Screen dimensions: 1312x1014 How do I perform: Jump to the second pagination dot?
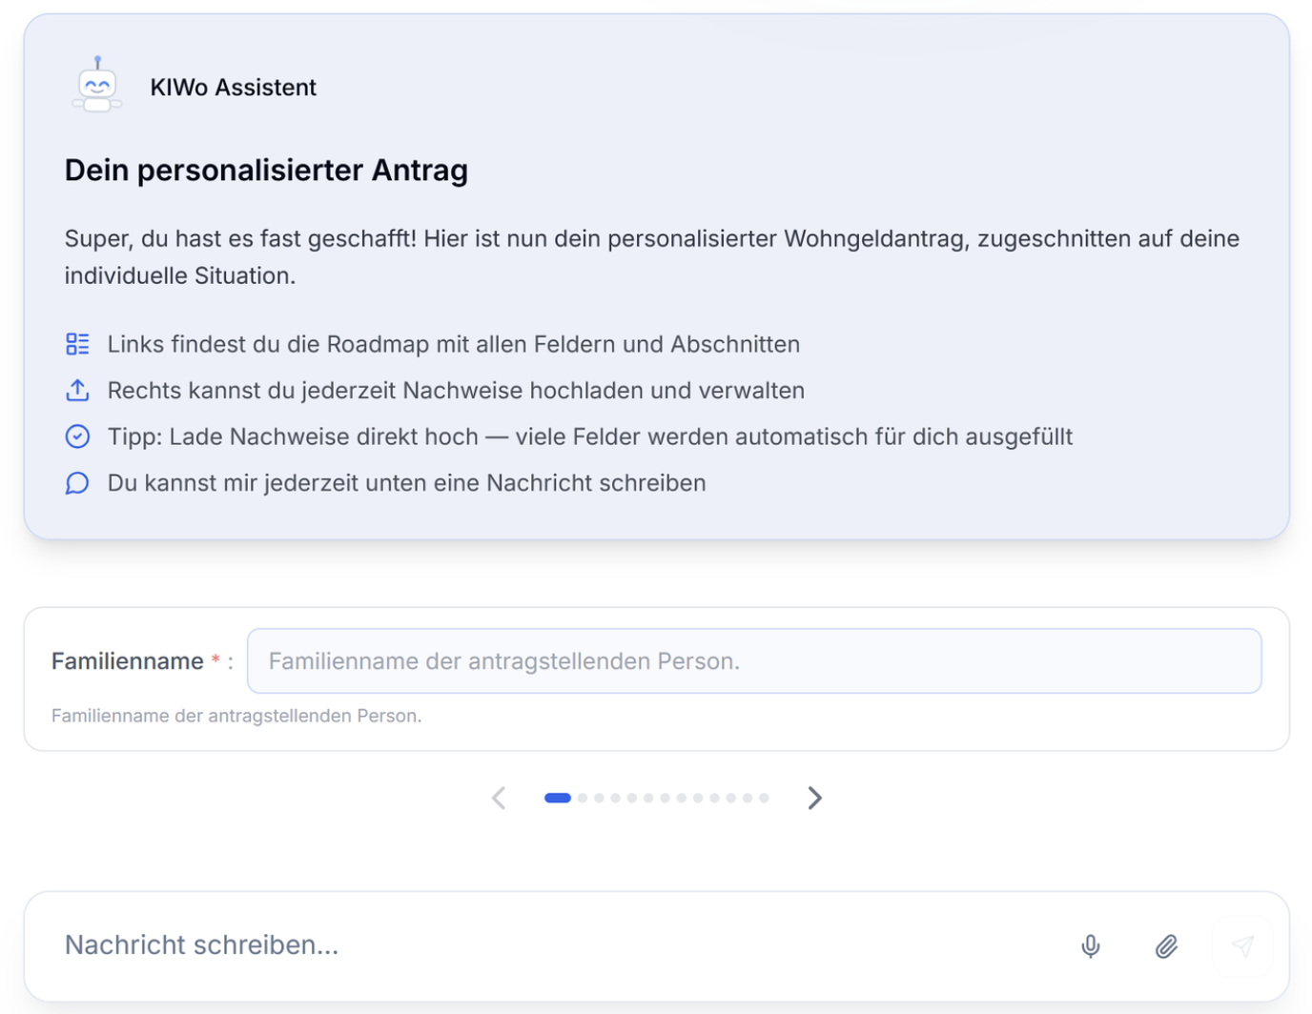[583, 798]
